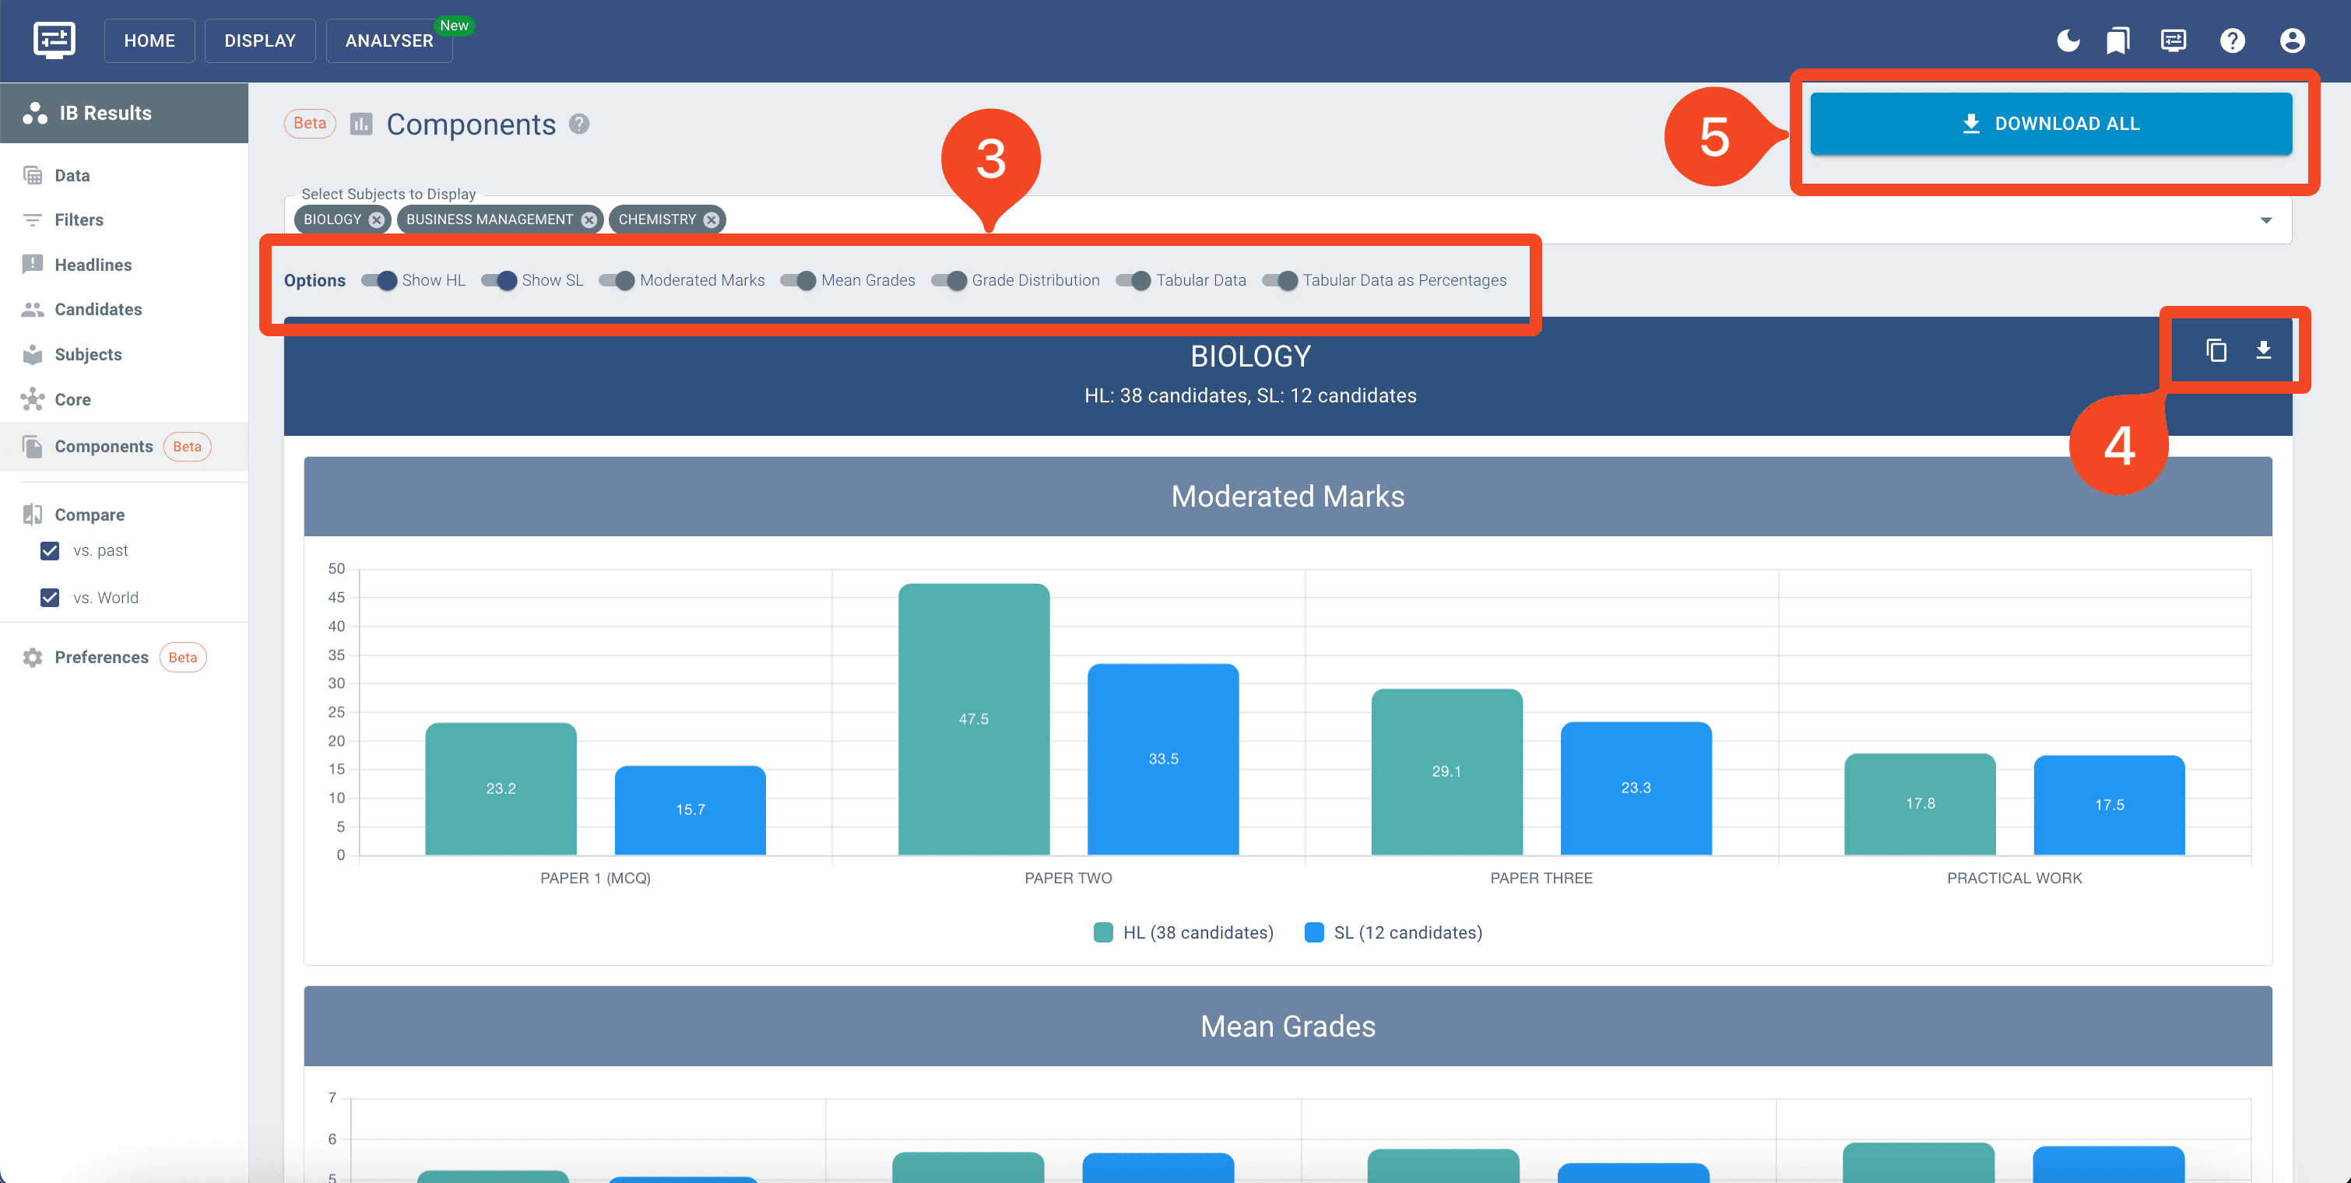Select Components in the sidebar
This screenshot has width=2351, height=1183.
pyautogui.click(x=124, y=446)
